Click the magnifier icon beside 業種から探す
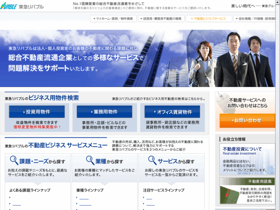The width and height of the screenshot is (280, 210). [x=90, y=160]
